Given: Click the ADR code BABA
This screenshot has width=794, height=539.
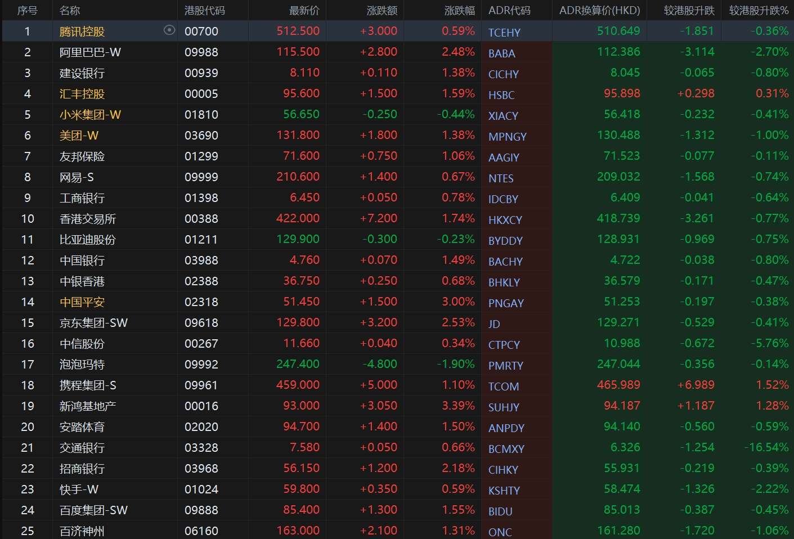Looking at the screenshot, I should tap(502, 53).
